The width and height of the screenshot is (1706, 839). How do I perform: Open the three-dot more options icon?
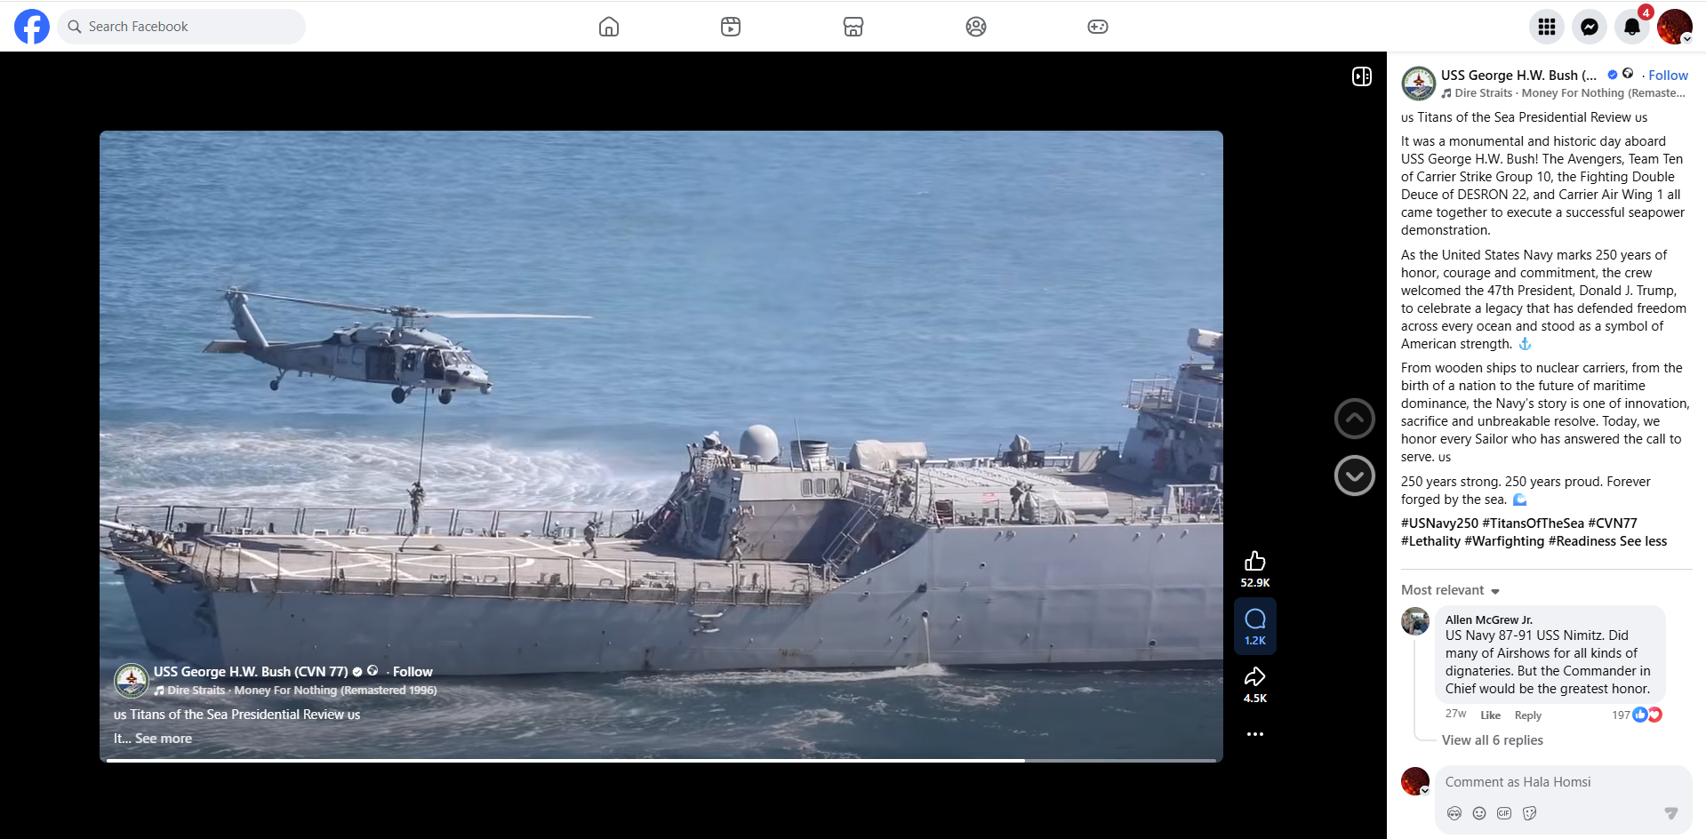click(x=1254, y=734)
